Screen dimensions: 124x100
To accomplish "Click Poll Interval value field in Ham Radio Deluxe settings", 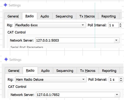I will click(114, 80).
